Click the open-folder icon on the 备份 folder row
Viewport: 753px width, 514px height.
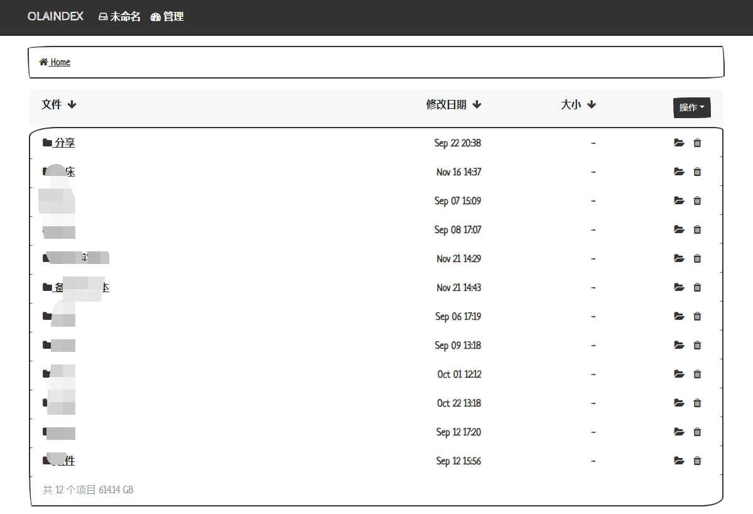coord(679,287)
